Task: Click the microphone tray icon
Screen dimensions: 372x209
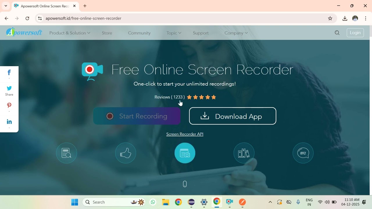Action: pyautogui.click(x=298, y=202)
